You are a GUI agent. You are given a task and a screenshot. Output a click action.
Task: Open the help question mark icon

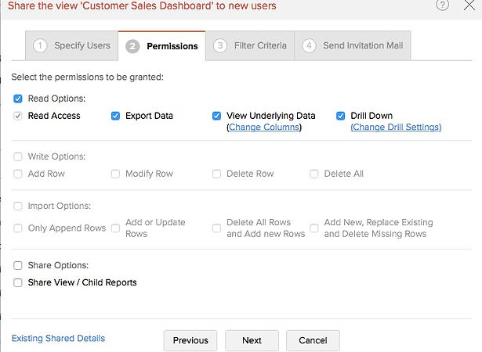[443, 5]
